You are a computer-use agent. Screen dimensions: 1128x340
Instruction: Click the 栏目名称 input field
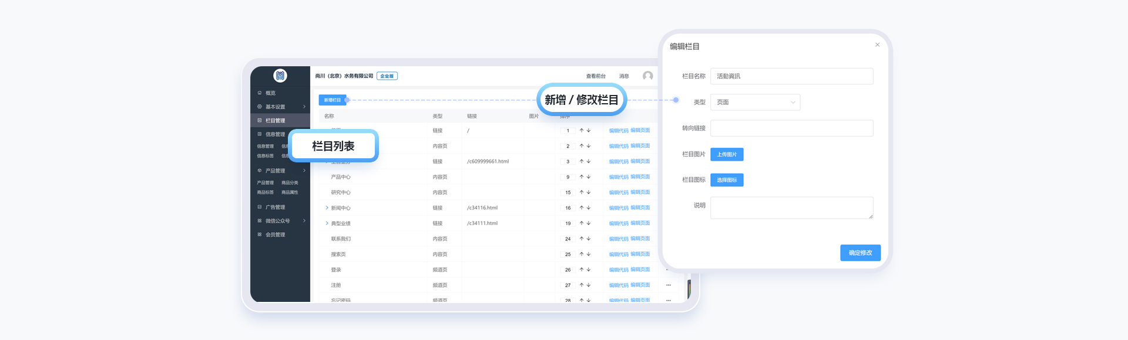[791, 76]
